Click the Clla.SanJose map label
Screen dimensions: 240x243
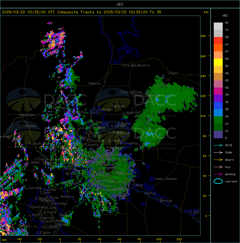pyautogui.click(x=131, y=92)
